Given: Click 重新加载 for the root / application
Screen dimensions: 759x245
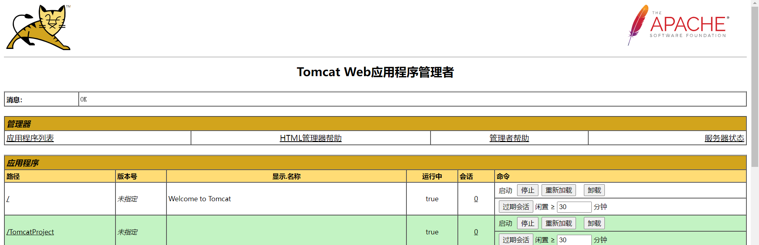Looking at the screenshot, I should (x=559, y=190).
